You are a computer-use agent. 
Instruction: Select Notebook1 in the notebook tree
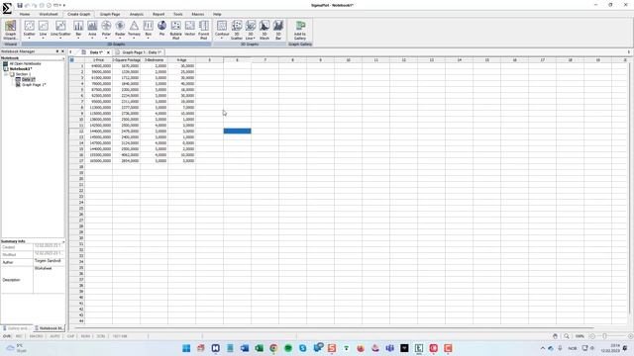point(21,69)
